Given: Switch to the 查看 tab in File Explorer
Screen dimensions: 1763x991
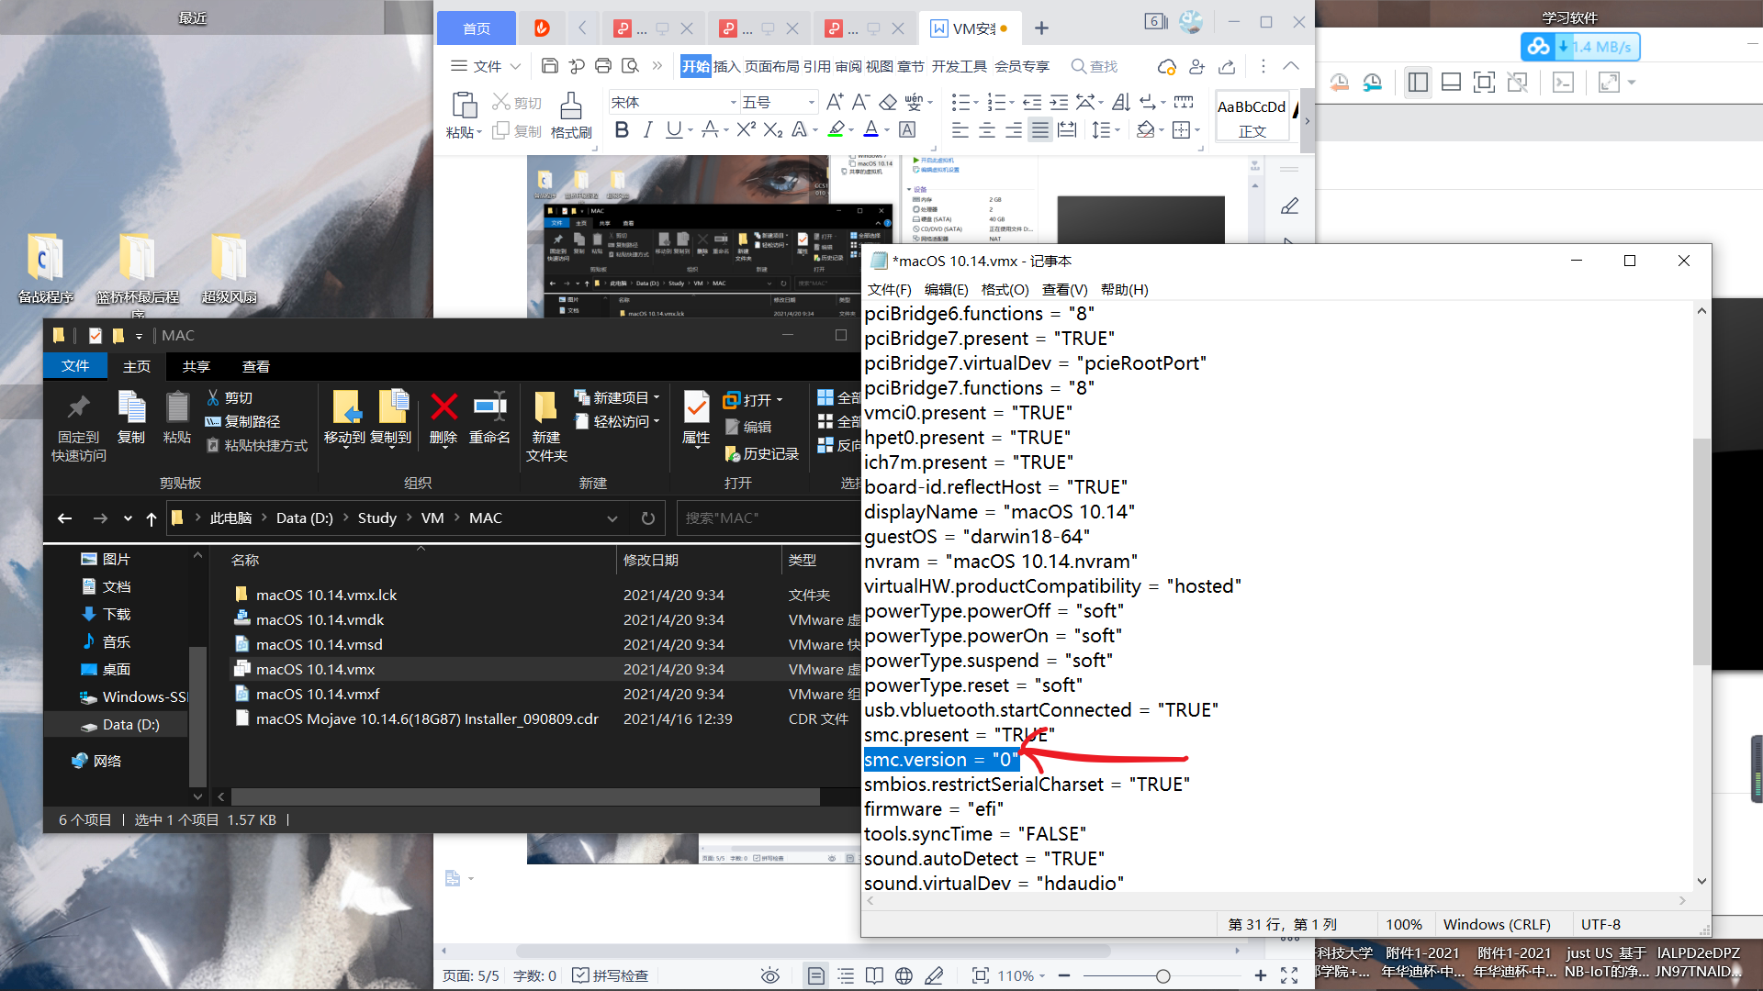Looking at the screenshot, I should (x=255, y=366).
